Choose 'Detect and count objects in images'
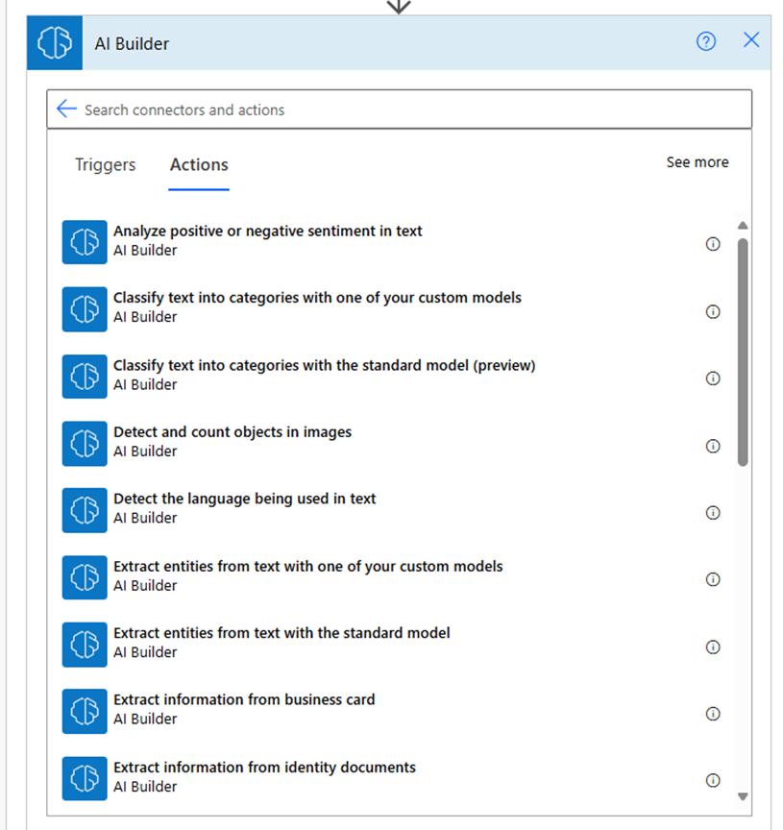 pyautogui.click(x=232, y=432)
